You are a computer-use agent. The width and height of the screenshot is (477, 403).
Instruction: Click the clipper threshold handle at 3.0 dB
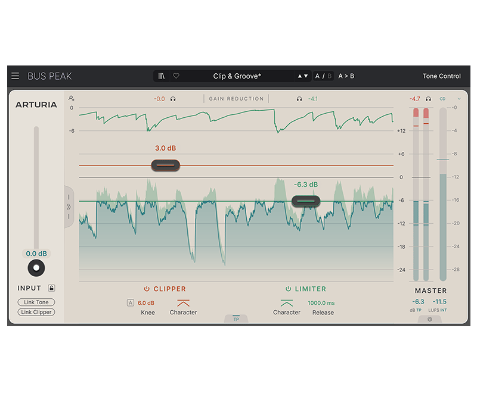(x=166, y=165)
